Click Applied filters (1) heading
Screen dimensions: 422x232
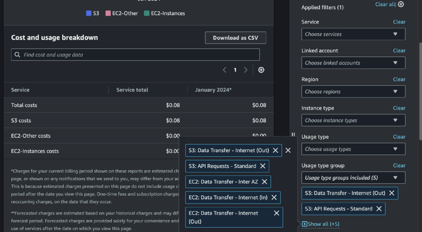(x=322, y=7)
